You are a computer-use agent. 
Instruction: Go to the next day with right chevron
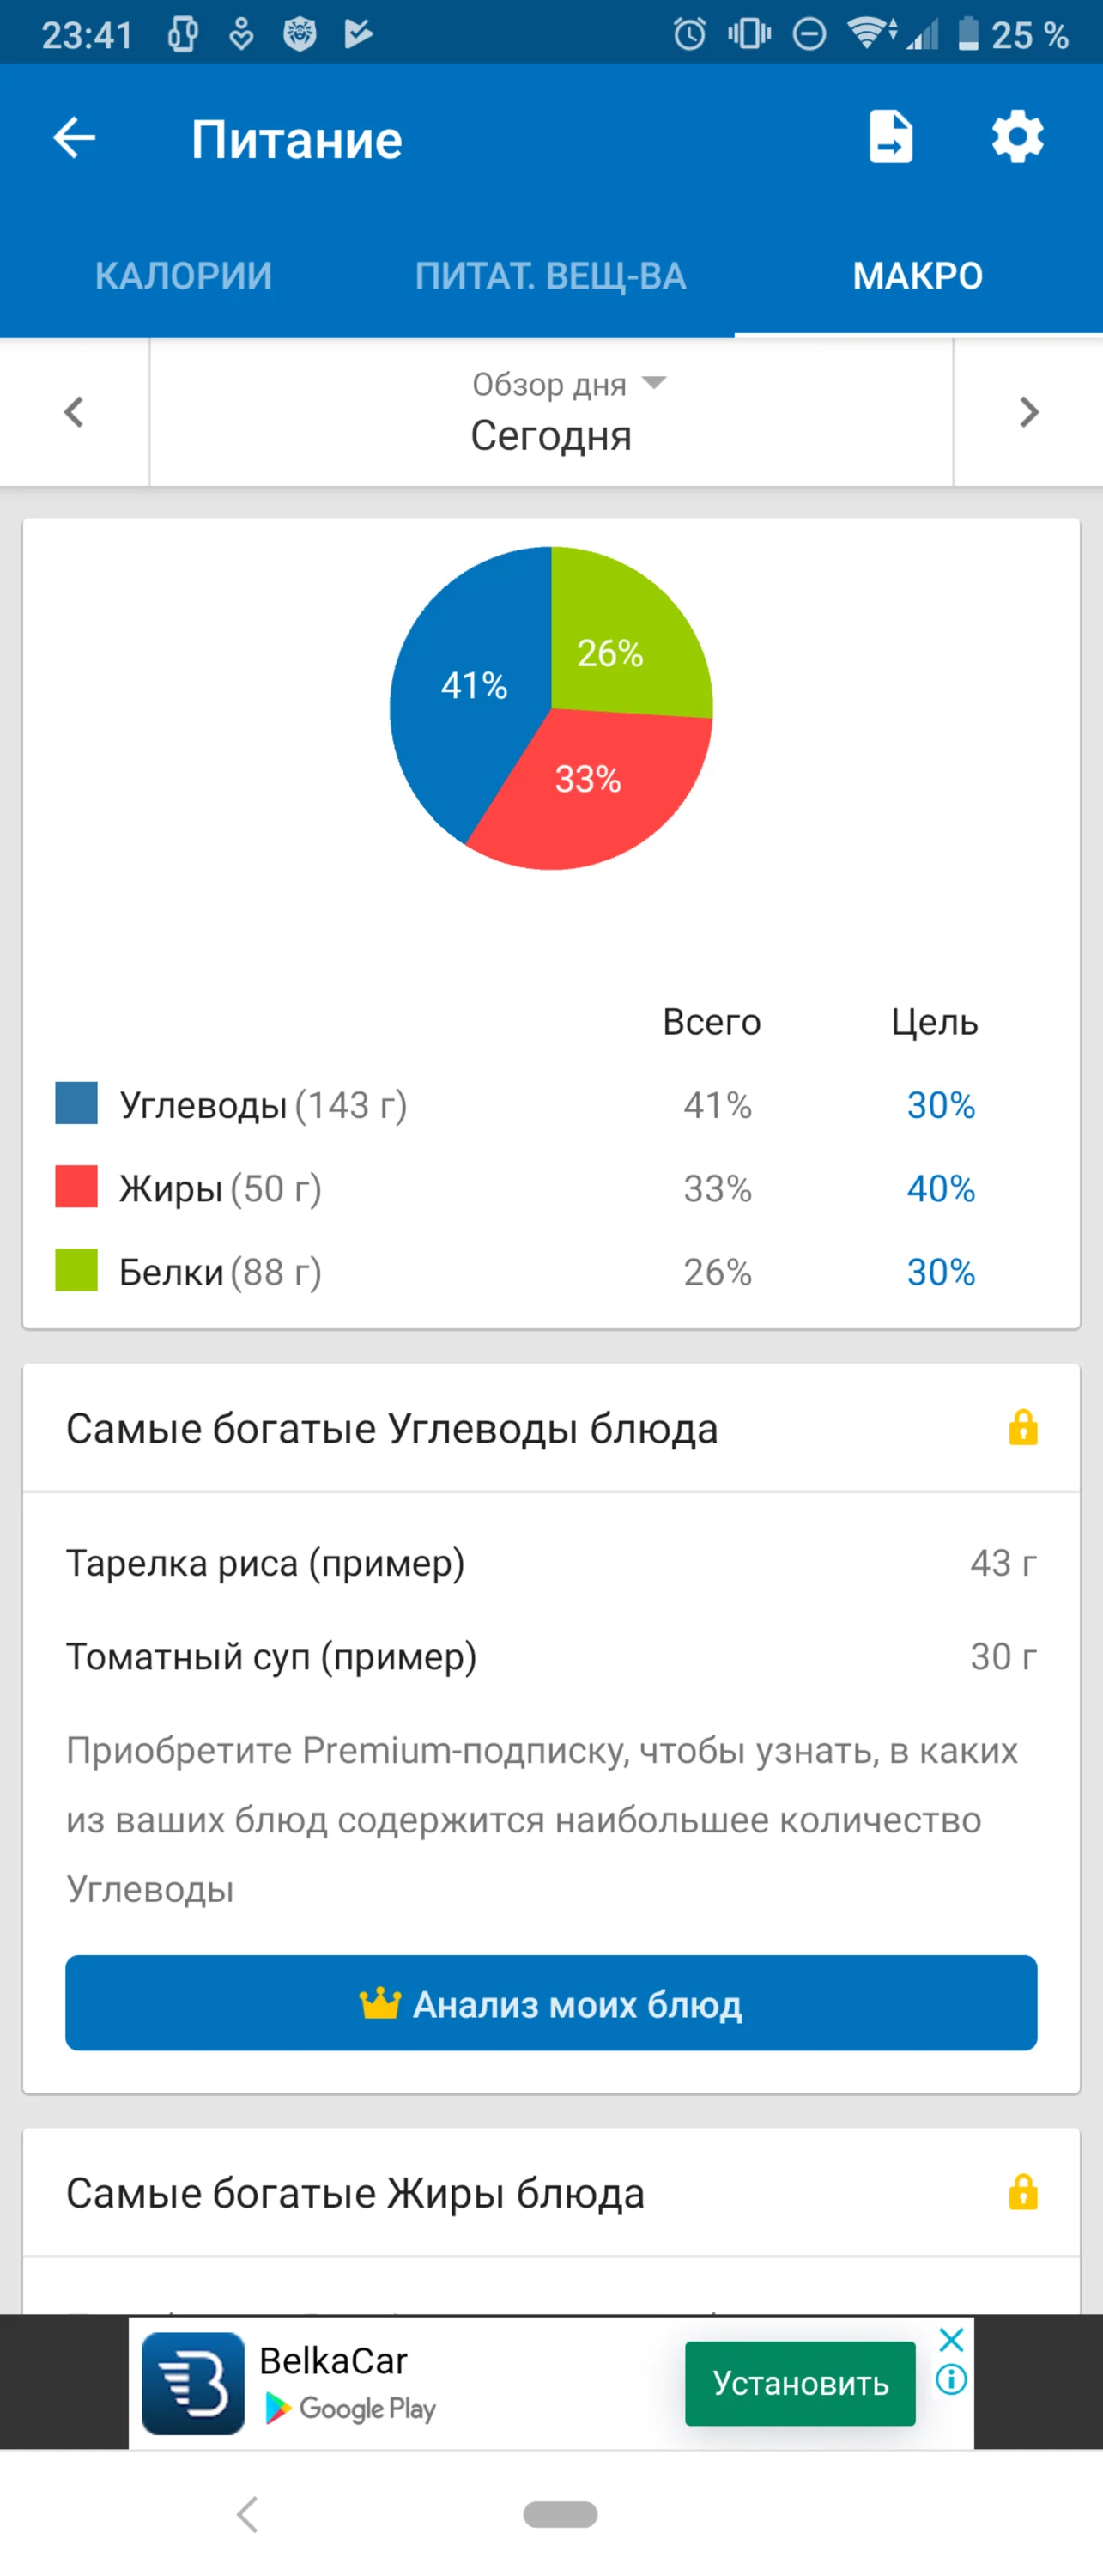point(1029,412)
